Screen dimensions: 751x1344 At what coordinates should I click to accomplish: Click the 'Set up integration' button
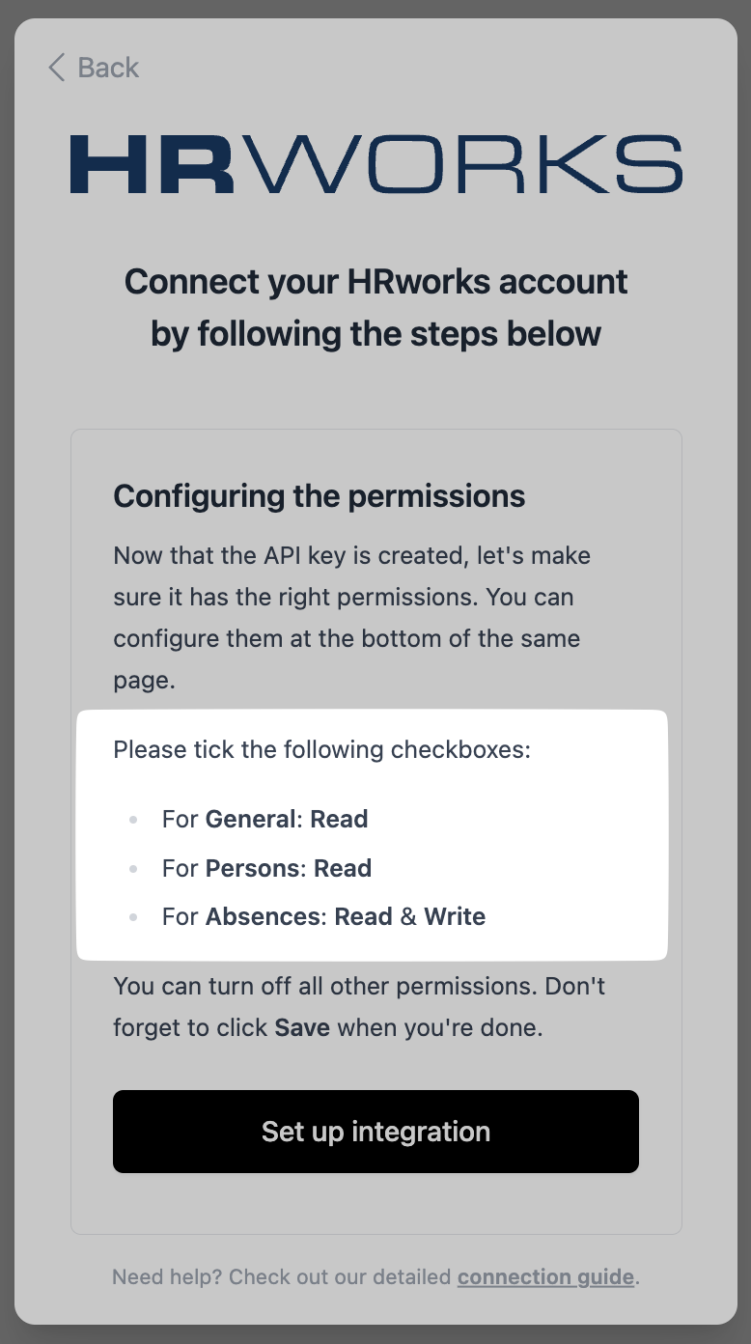[x=375, y=1132]
